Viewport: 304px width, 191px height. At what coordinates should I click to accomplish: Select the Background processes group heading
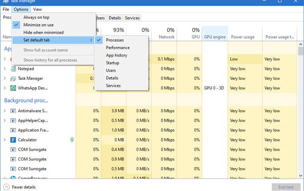coord(26,101)
